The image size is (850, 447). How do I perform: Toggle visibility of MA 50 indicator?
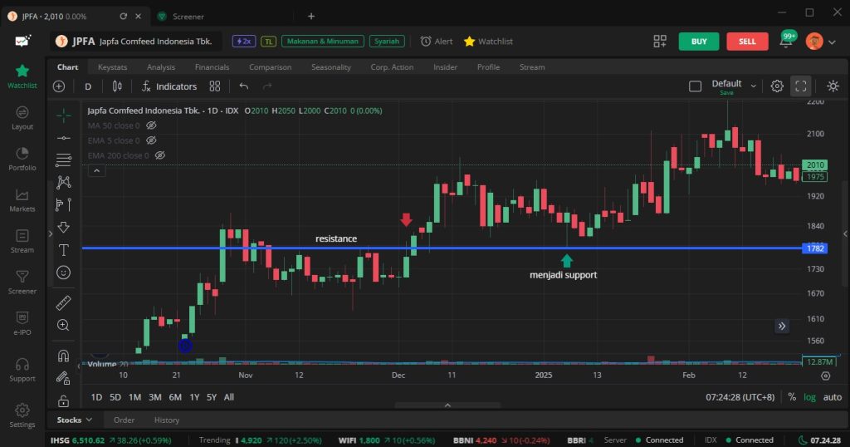[x=151, y=125]
